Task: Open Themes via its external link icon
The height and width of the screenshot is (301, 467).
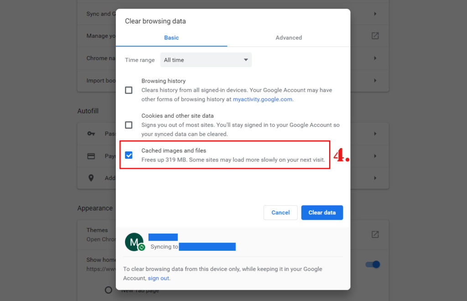Action: coord(375,234)
